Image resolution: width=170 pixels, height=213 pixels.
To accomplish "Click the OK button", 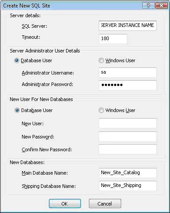I will 65,204.
